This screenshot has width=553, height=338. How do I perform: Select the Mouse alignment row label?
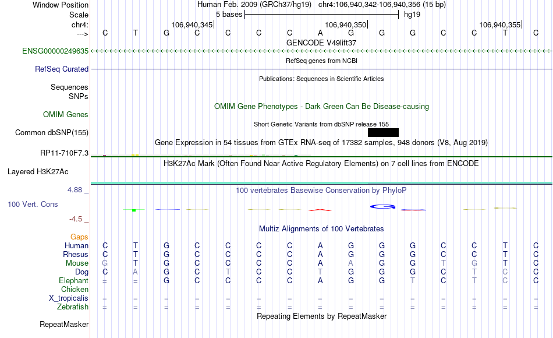point(77,263)
